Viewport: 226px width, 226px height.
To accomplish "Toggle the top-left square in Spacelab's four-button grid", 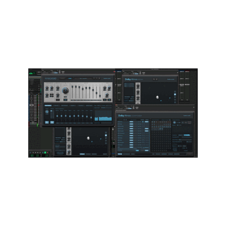I will pos(51,95).
